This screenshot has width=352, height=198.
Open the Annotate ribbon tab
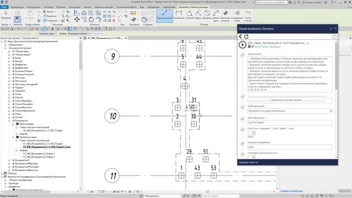[x=75, y=7]
